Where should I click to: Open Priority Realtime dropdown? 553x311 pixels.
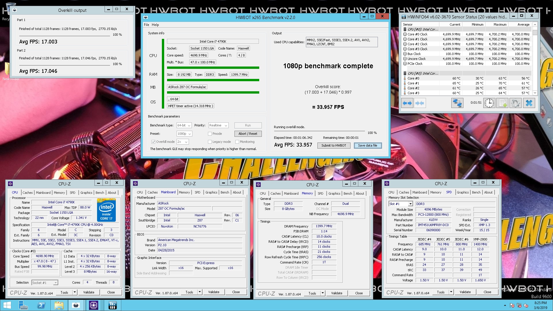218,125
